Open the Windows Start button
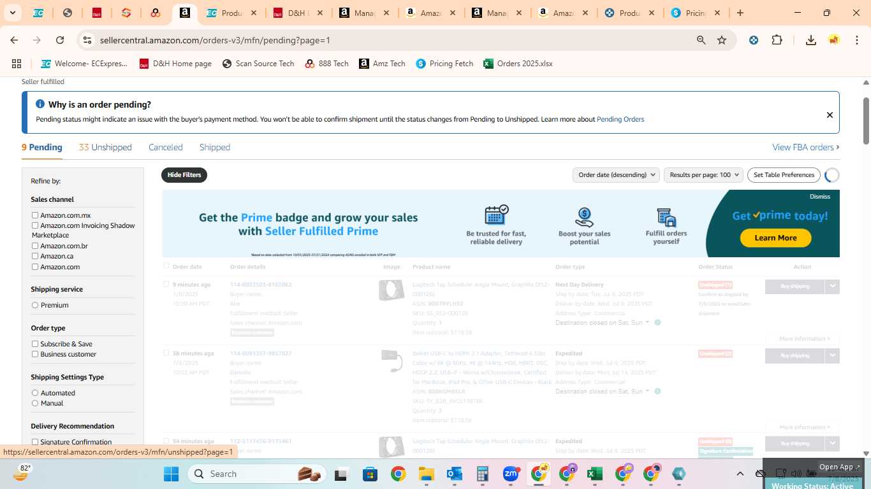This screenshot has height=489, width=871. pyautogui.click(x=171, y=474)
